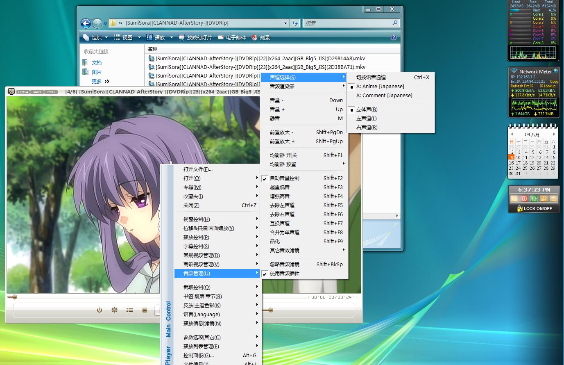Click the last orange icon in lock gadget
Viewport: 564px width, 365px height.
[x=553, y=198]
